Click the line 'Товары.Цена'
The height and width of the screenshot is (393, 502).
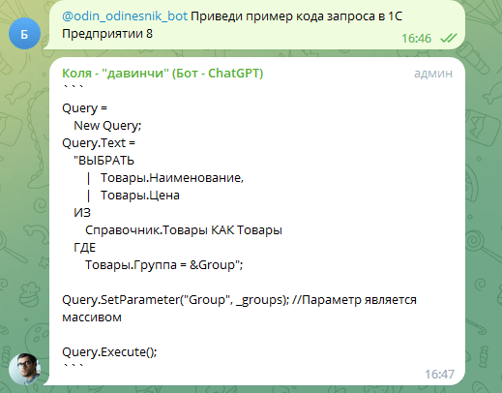(x=140, y=196)
